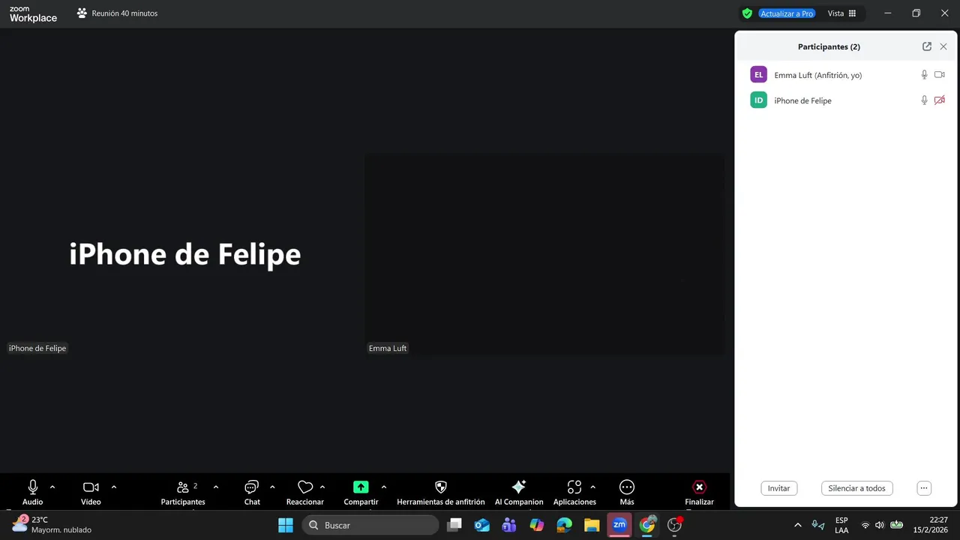
Task: Click the Emma Luft tile name label
Action: point(388,348)
